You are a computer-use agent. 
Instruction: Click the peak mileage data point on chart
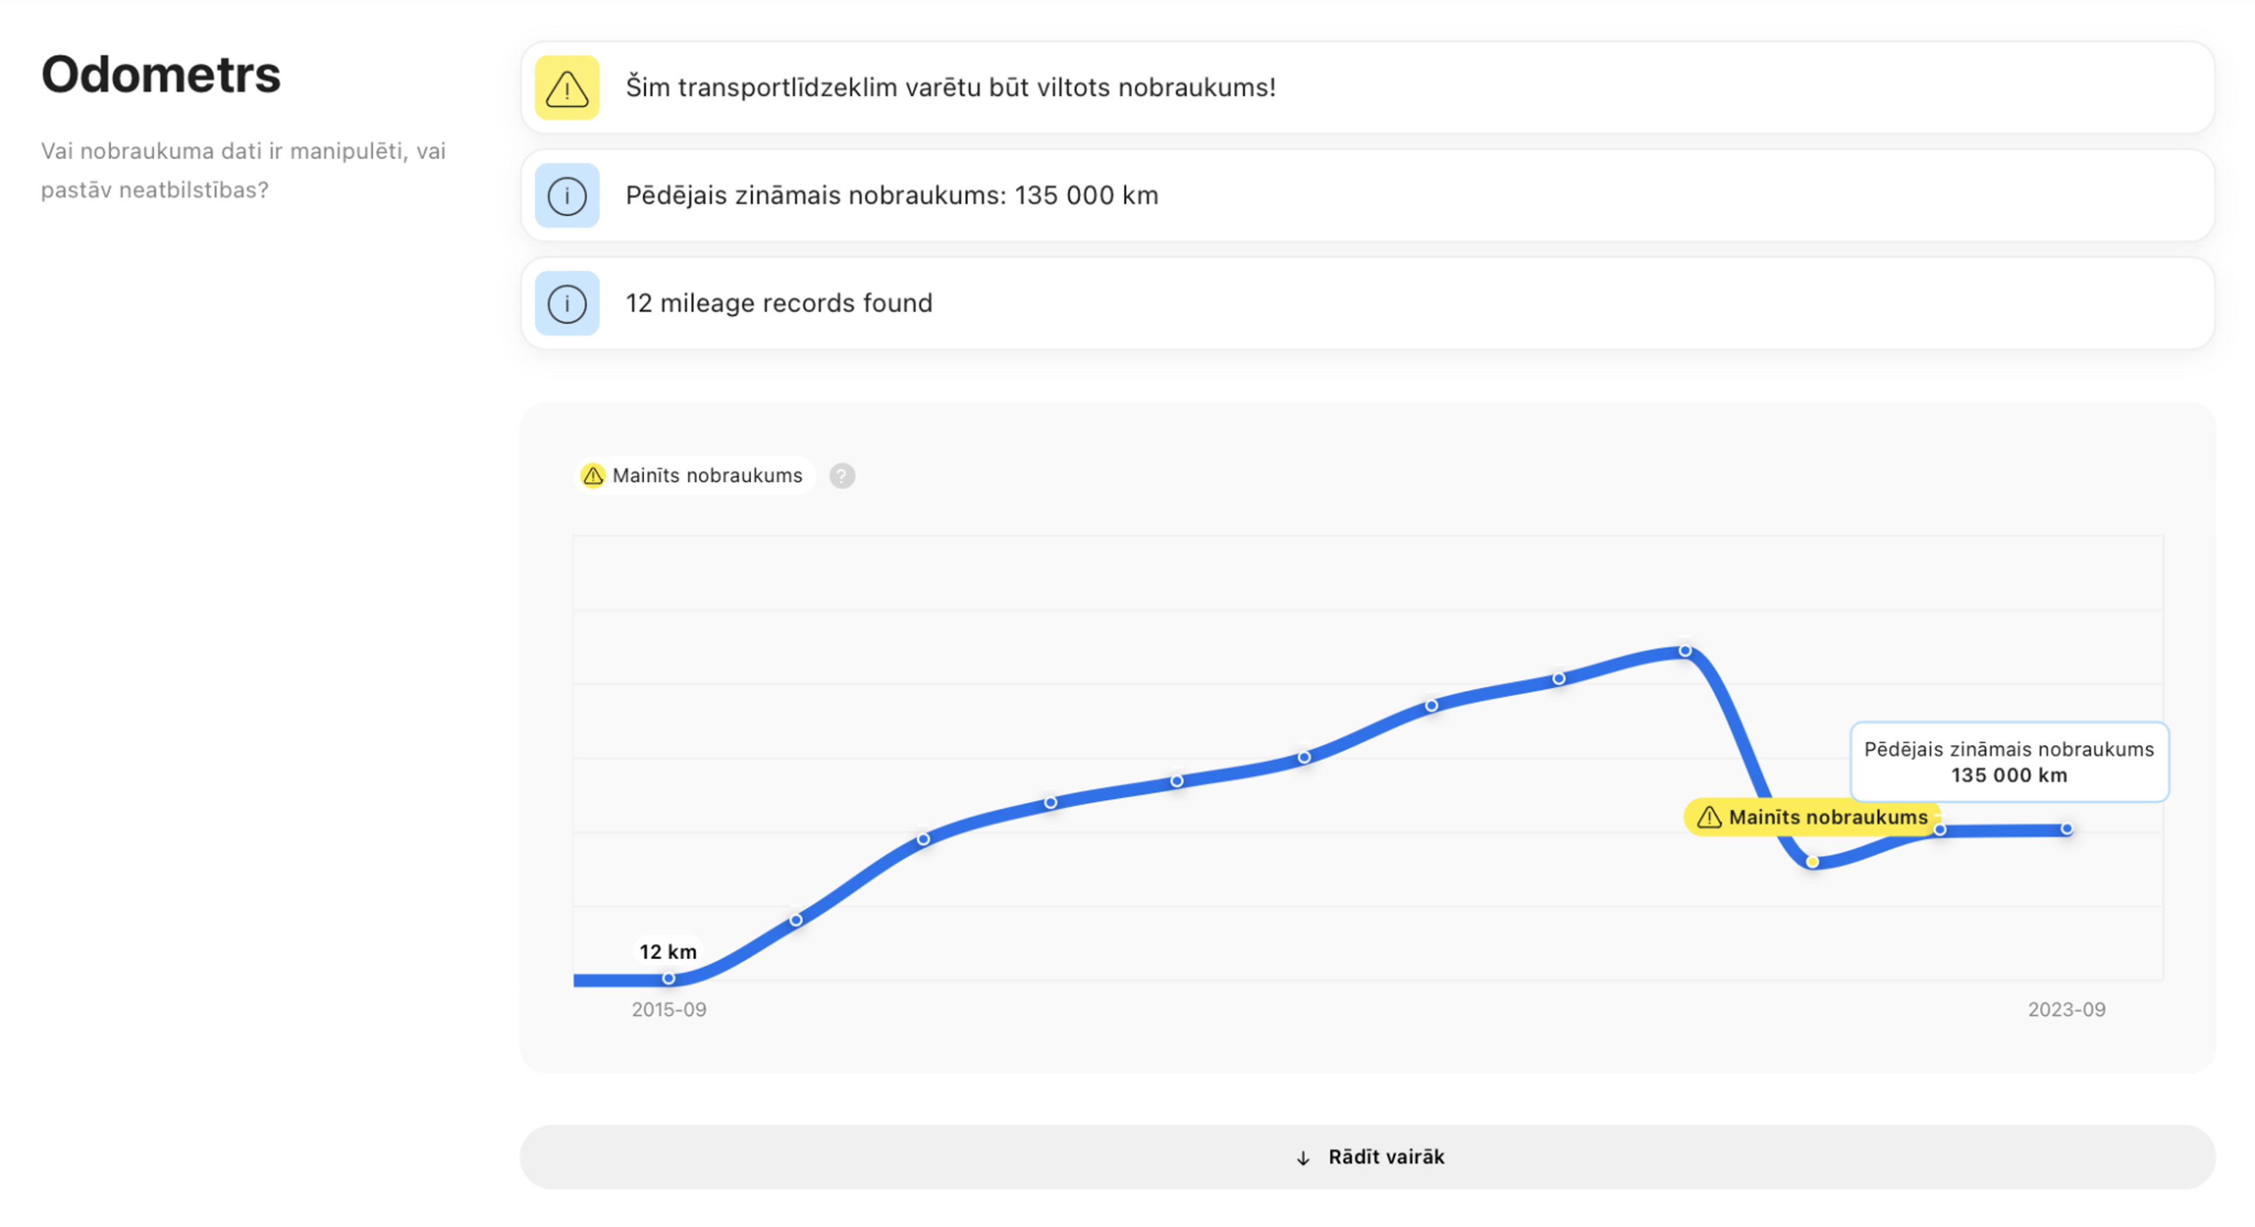point(1685,651)
